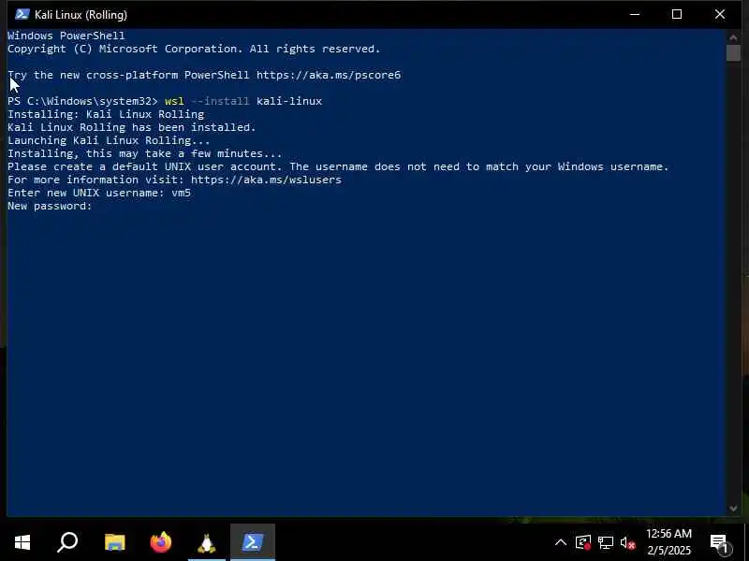Open the Windows Start menu
This screenshot has height=561, width=749.
tap(22, 542)
